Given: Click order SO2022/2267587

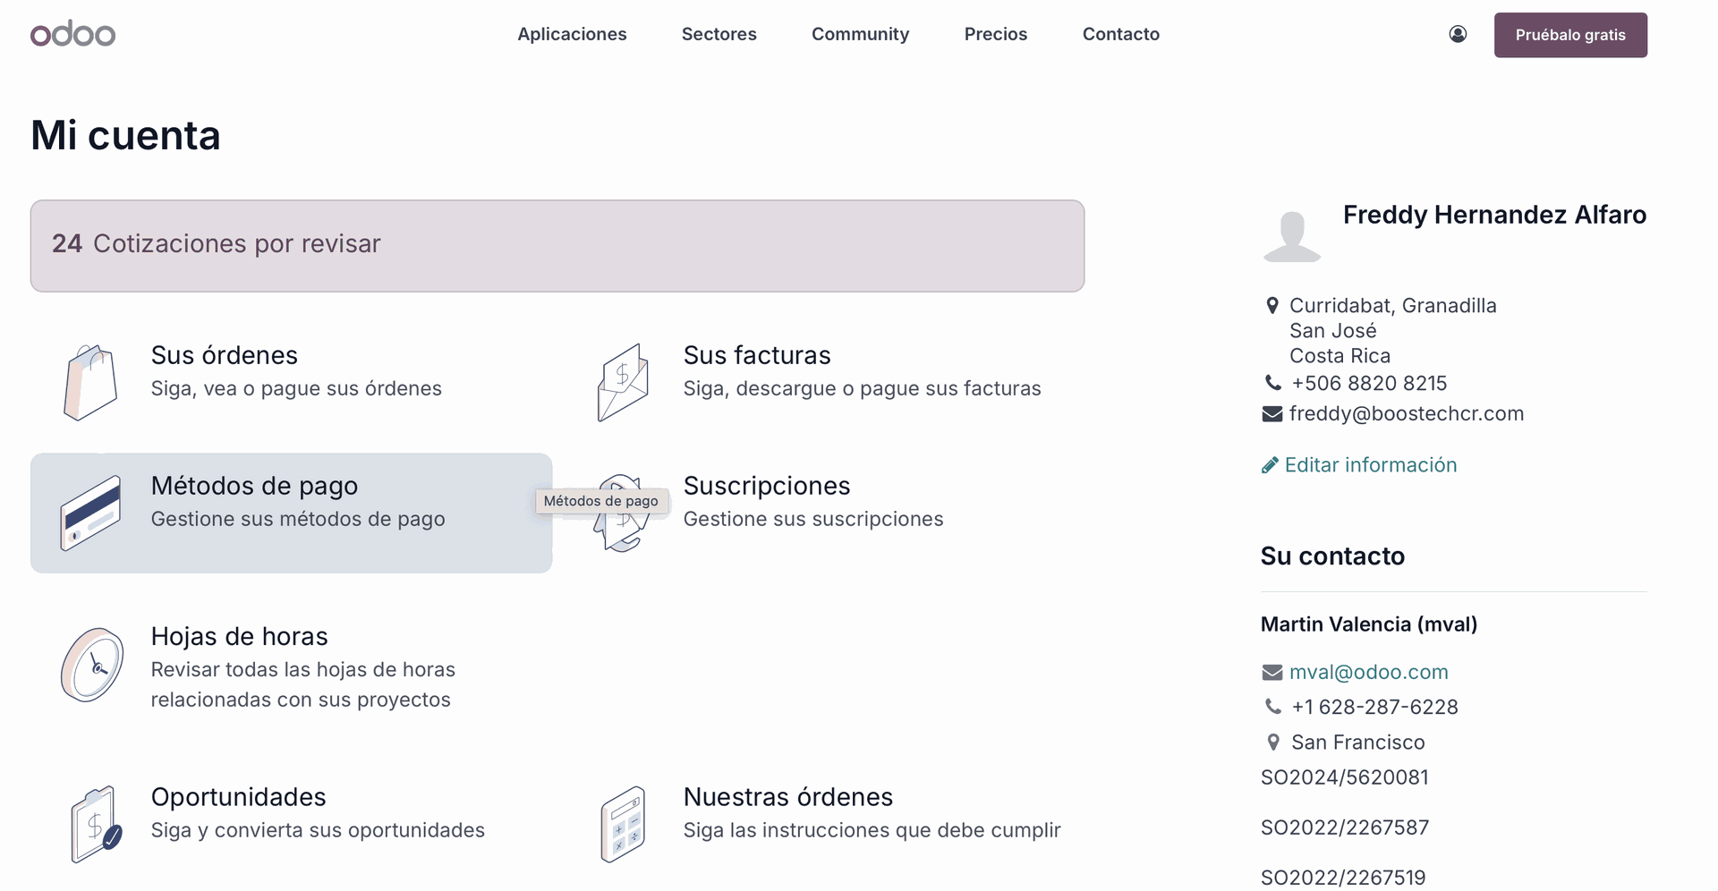Looking at the screenshot, I should (1345, 827).
